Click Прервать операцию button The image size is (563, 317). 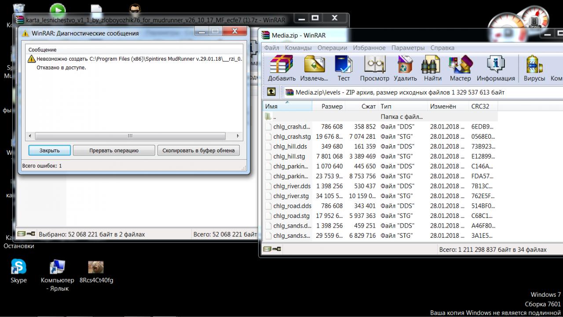114,150
